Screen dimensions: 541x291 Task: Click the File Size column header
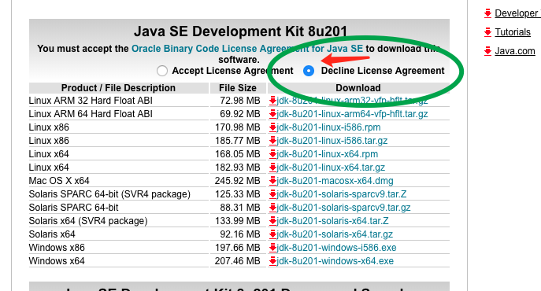[x=238, y=88]
